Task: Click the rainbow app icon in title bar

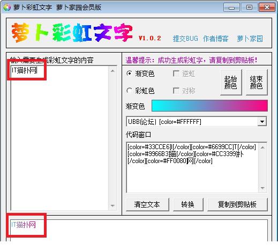Action: 7,8
